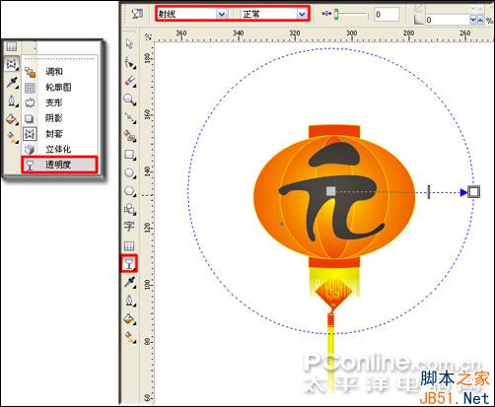Click the table grid icon atop left flyout strip
Screen dimensions: 495x407
pyautogui.click(x=12, y=46)
